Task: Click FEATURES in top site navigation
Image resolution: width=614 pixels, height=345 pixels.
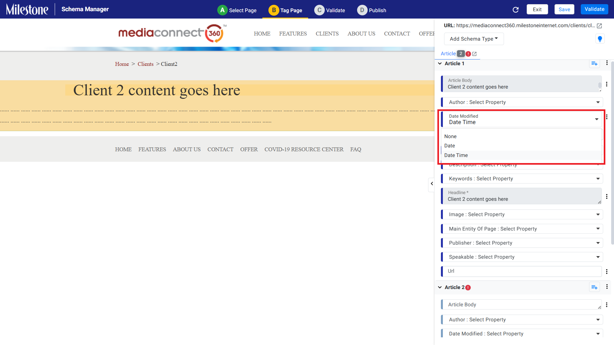Action: coord(293,34)
